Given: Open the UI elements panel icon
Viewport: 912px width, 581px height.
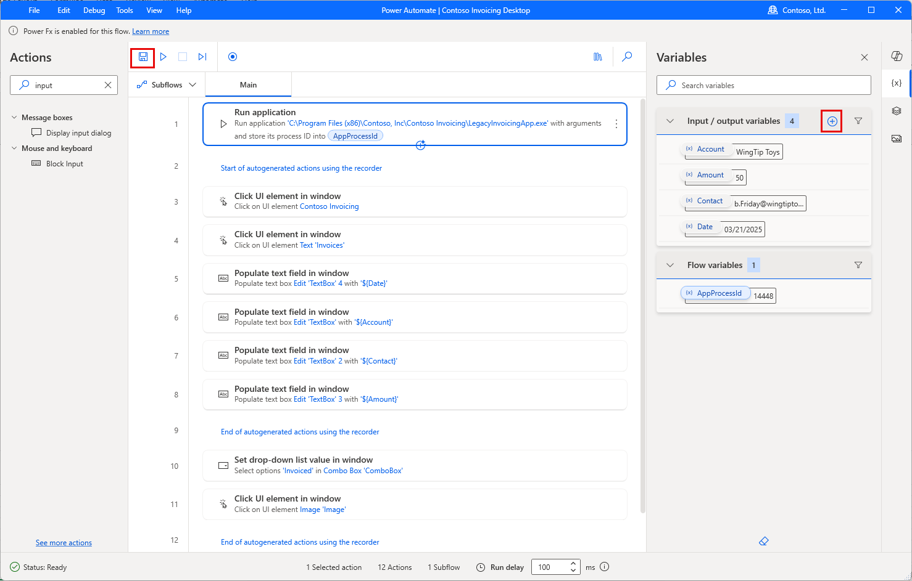Looking at the screenshot, I should [x=897, y=110].
